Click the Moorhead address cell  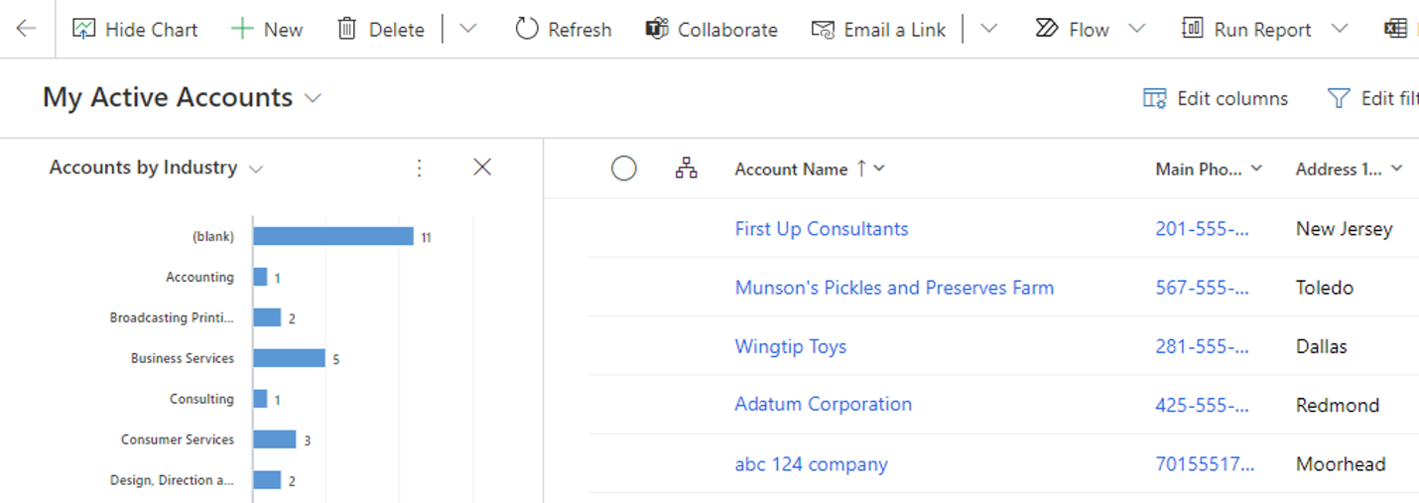click(1341, 464)
